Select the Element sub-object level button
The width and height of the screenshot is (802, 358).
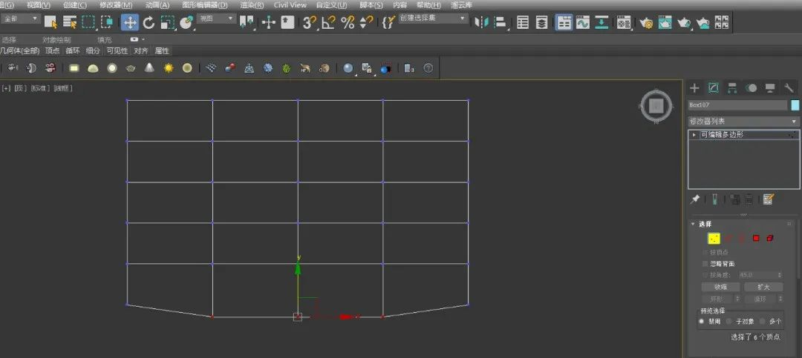(x=770, y=238)
